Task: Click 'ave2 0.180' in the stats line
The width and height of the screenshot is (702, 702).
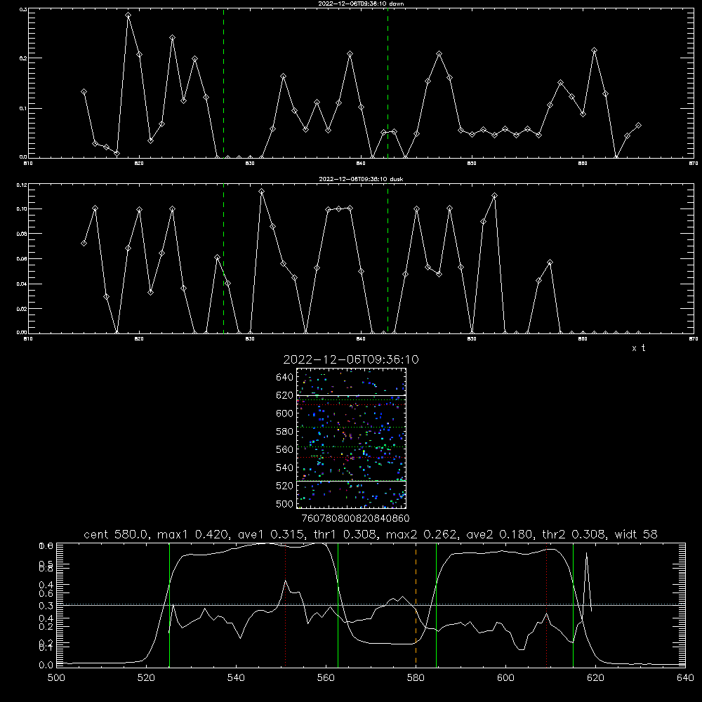Action: pos(501,534)
